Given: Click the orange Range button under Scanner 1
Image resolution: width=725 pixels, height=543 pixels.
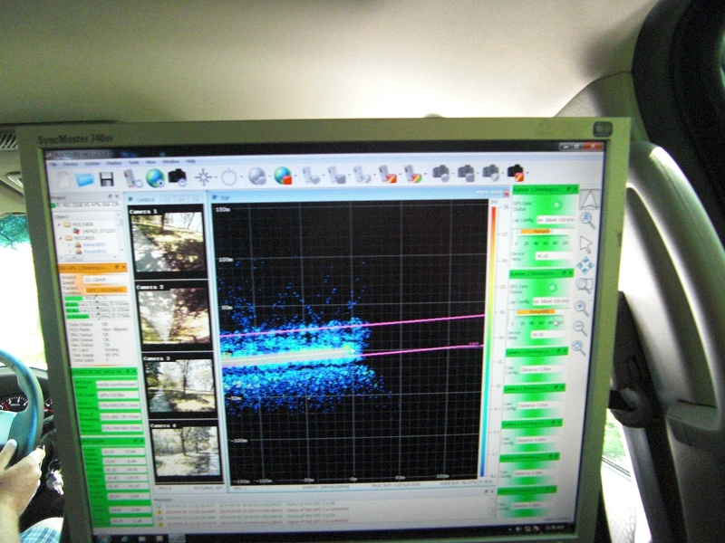Looking at the screenshot, I should 540,231.
